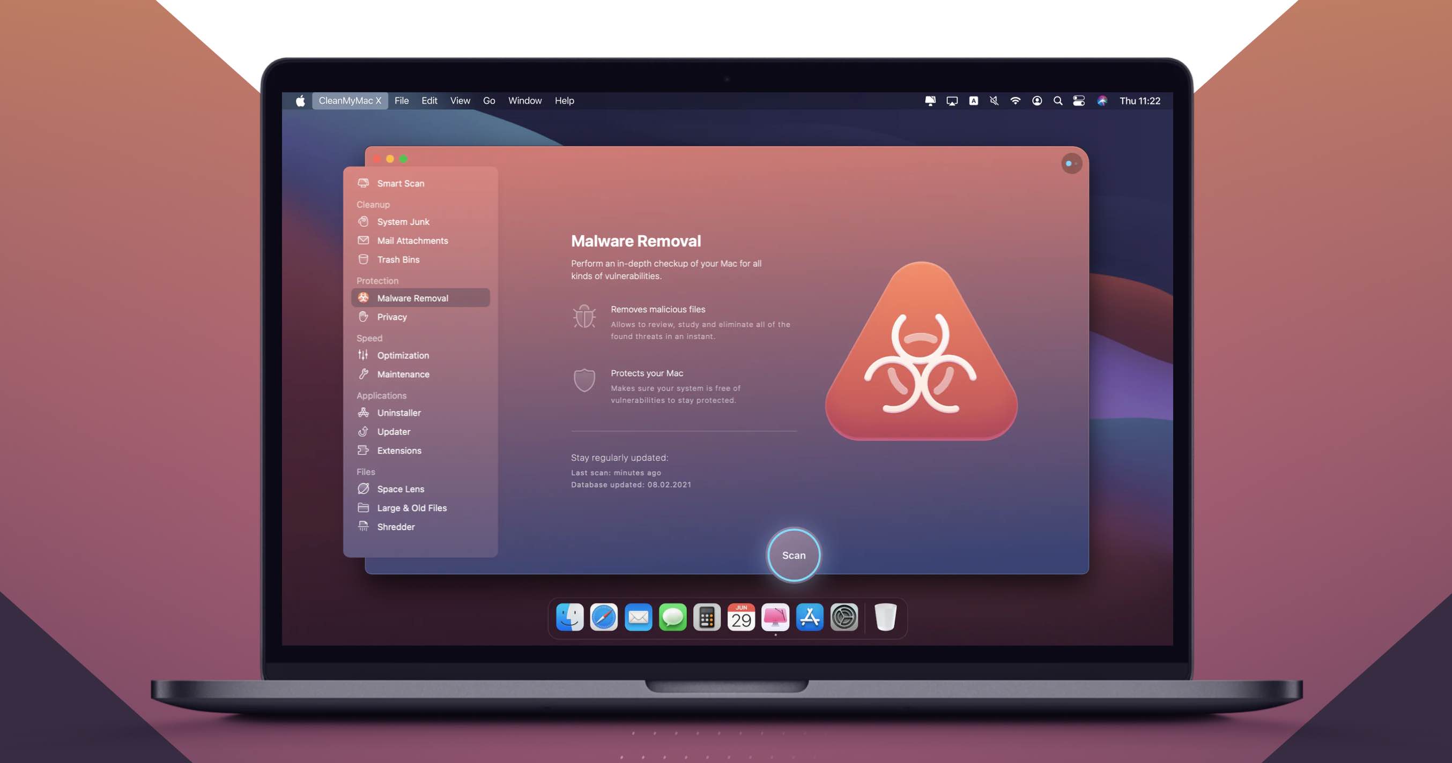Viewport: 1452px width, 763px height.
Task: Open CleanMyMac X File menu
Action: tap(401, 101)
